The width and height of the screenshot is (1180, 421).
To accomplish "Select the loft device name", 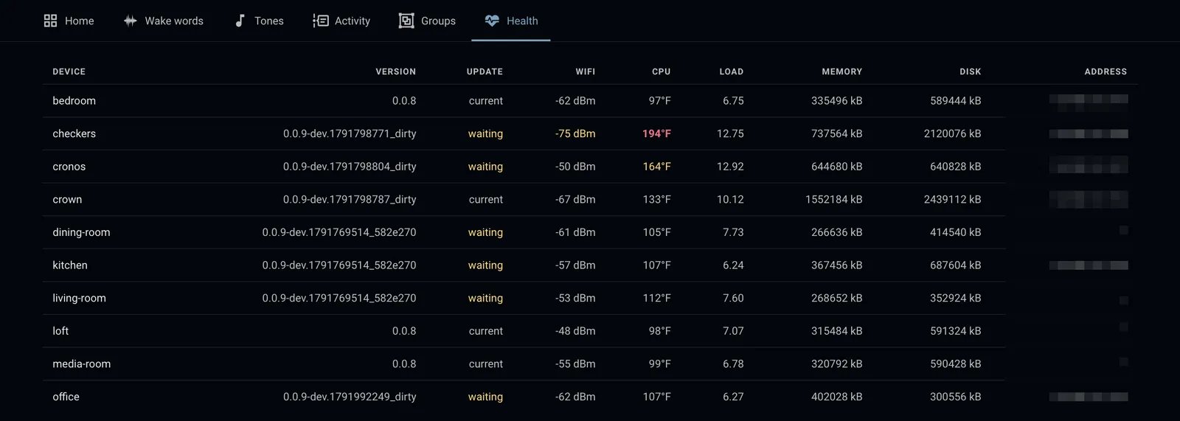I will 60,331.
